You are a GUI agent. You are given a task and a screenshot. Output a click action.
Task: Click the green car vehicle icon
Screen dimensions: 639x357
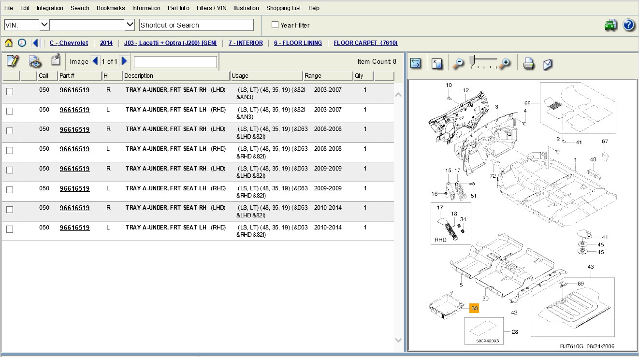tap(611, 25)
